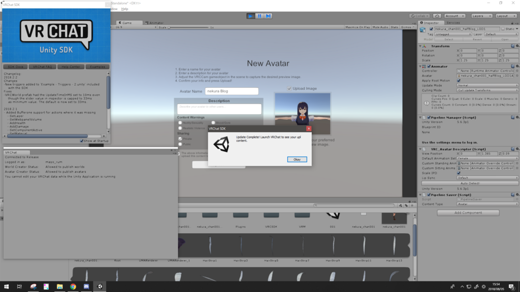This screenshot has width=520, height=292.
Task: Open the Animator component gear menu
Action: click(517, 66)
